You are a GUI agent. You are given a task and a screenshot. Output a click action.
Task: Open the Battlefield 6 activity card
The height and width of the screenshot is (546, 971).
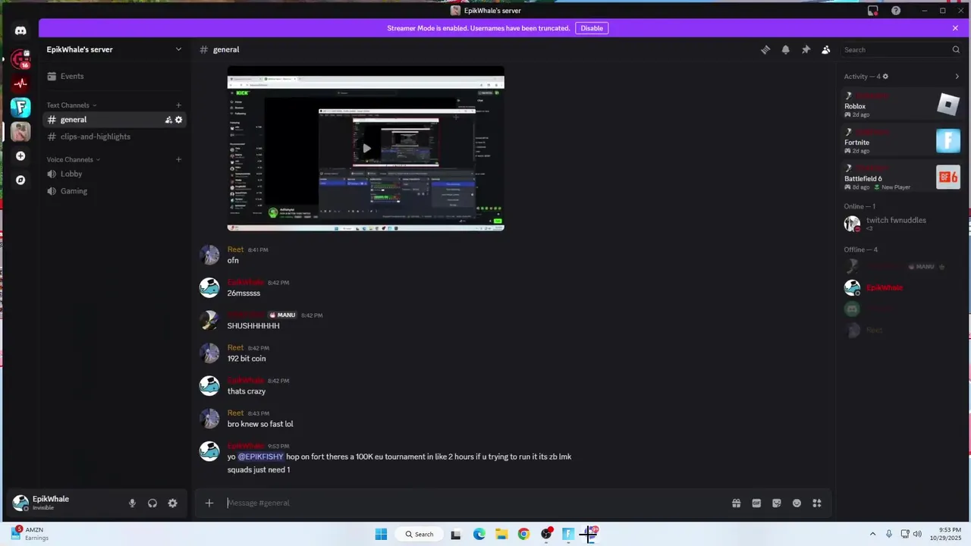click(x=902, y=177)
